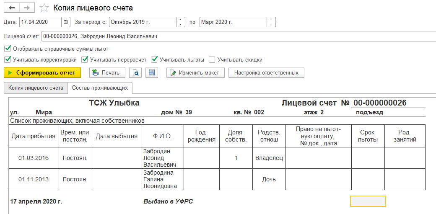Click the 'Владелец' relation cell

pos(269,158)
